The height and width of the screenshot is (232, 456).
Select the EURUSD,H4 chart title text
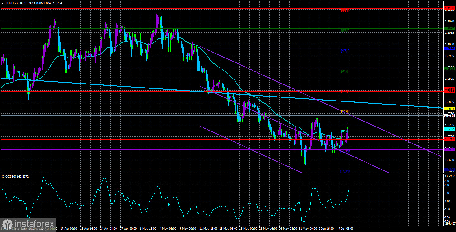tap(14, 3)
